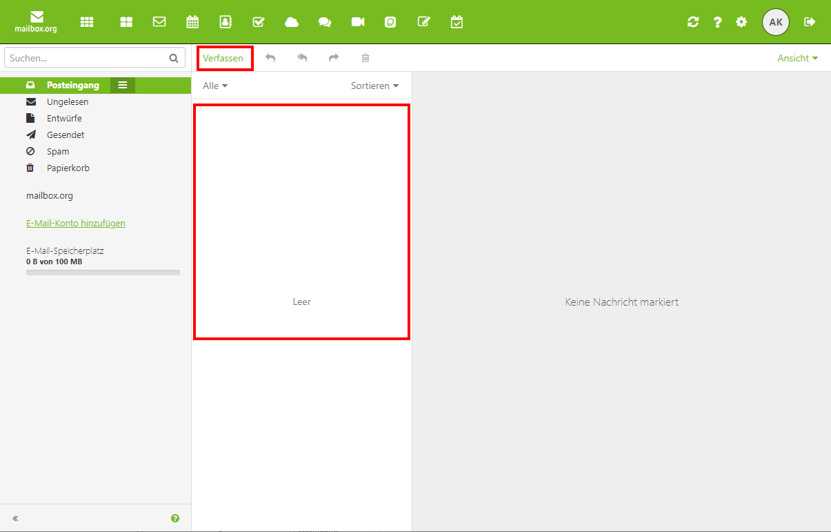
Task: Expand the Alle filter dropdown
Action: [215, 86]
